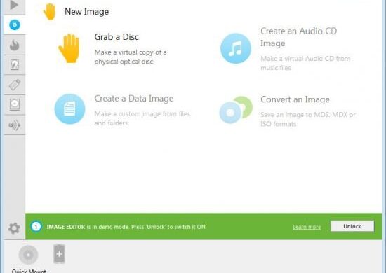Choose Create a Data Image title
Viewport: 386px width, 273px height.
click(x=134, y=99)
